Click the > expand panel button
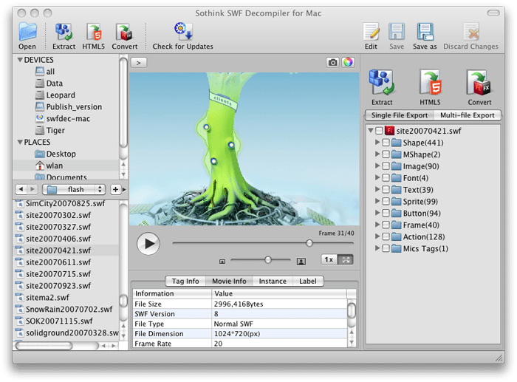 [x=139, y=63]
